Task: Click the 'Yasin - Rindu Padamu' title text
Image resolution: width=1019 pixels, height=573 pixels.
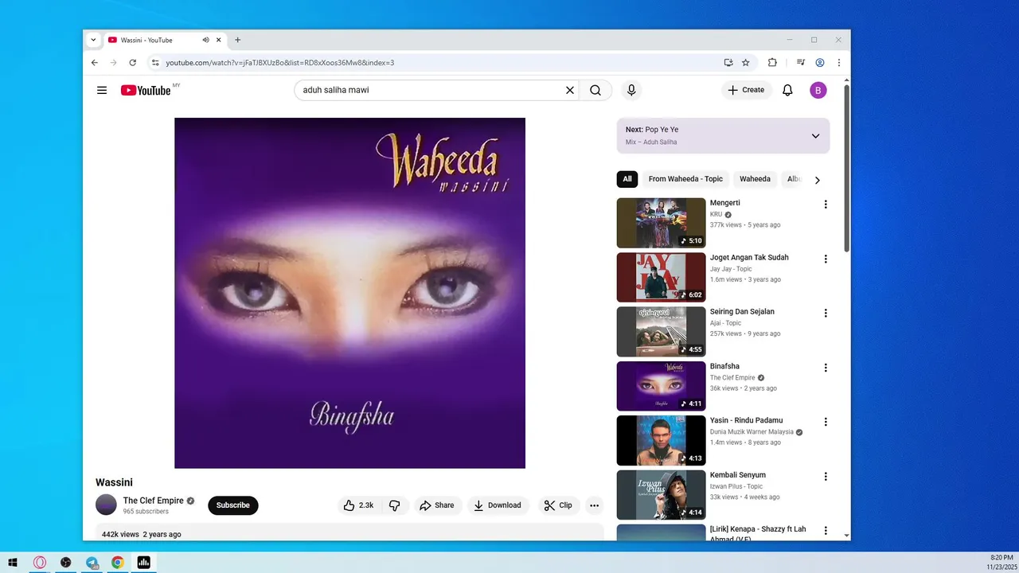Action: pyautogui.click(x=746, y=420)
